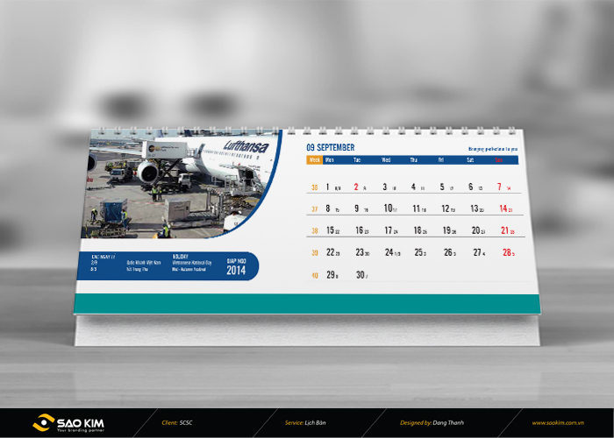Select the Wed column header
The height and width of the screenshot is (438, 614).
point(388,160)
